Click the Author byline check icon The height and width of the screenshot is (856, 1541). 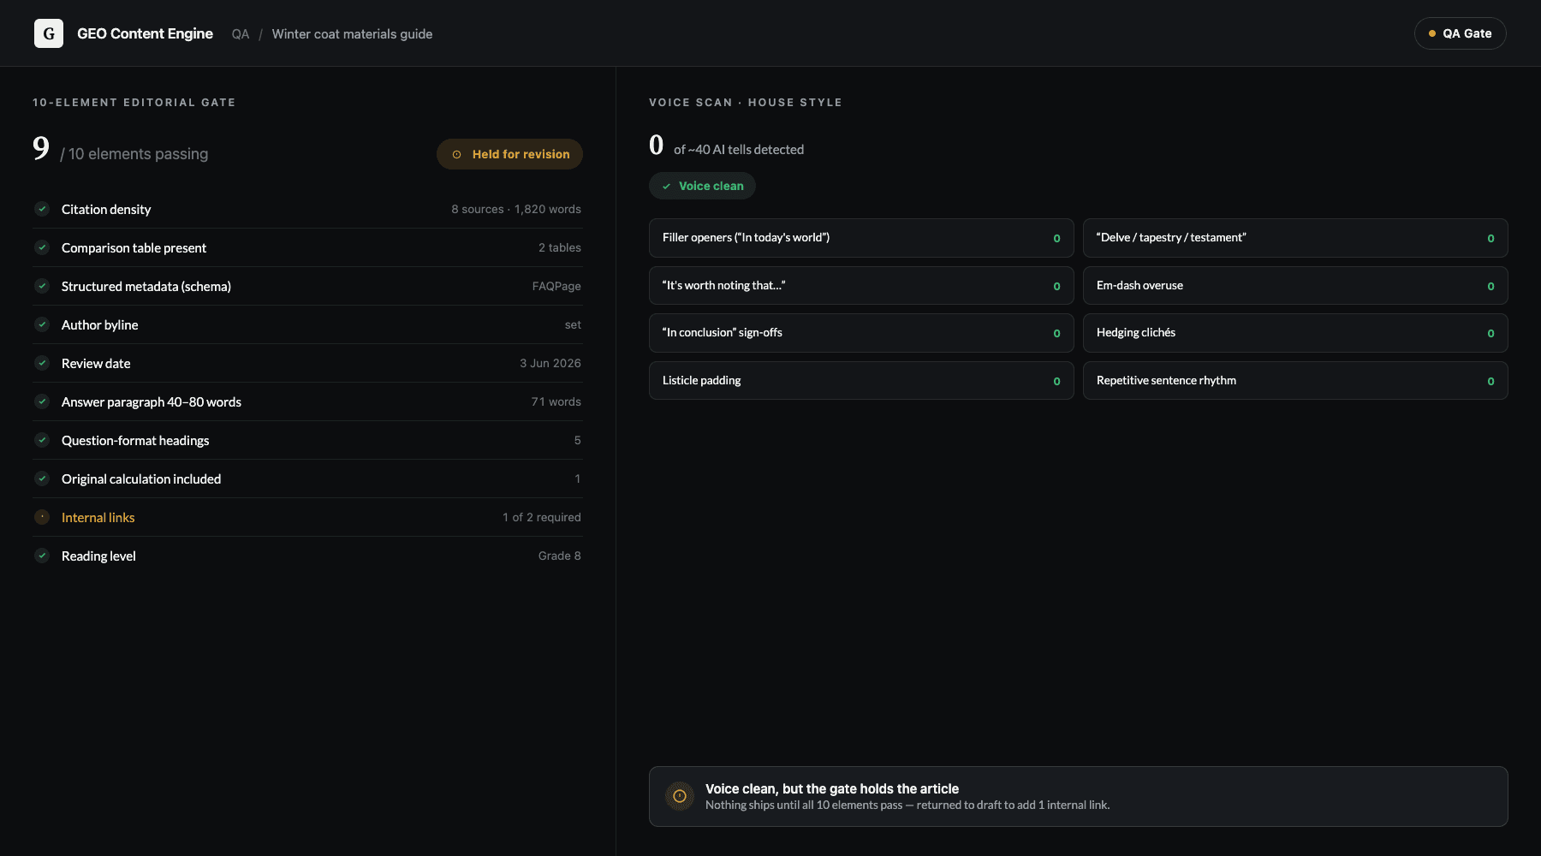point(42,324)
